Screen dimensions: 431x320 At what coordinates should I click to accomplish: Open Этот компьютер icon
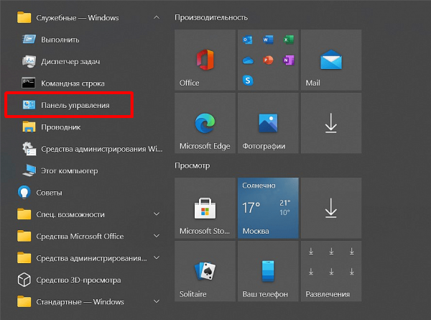click(29, 170)
